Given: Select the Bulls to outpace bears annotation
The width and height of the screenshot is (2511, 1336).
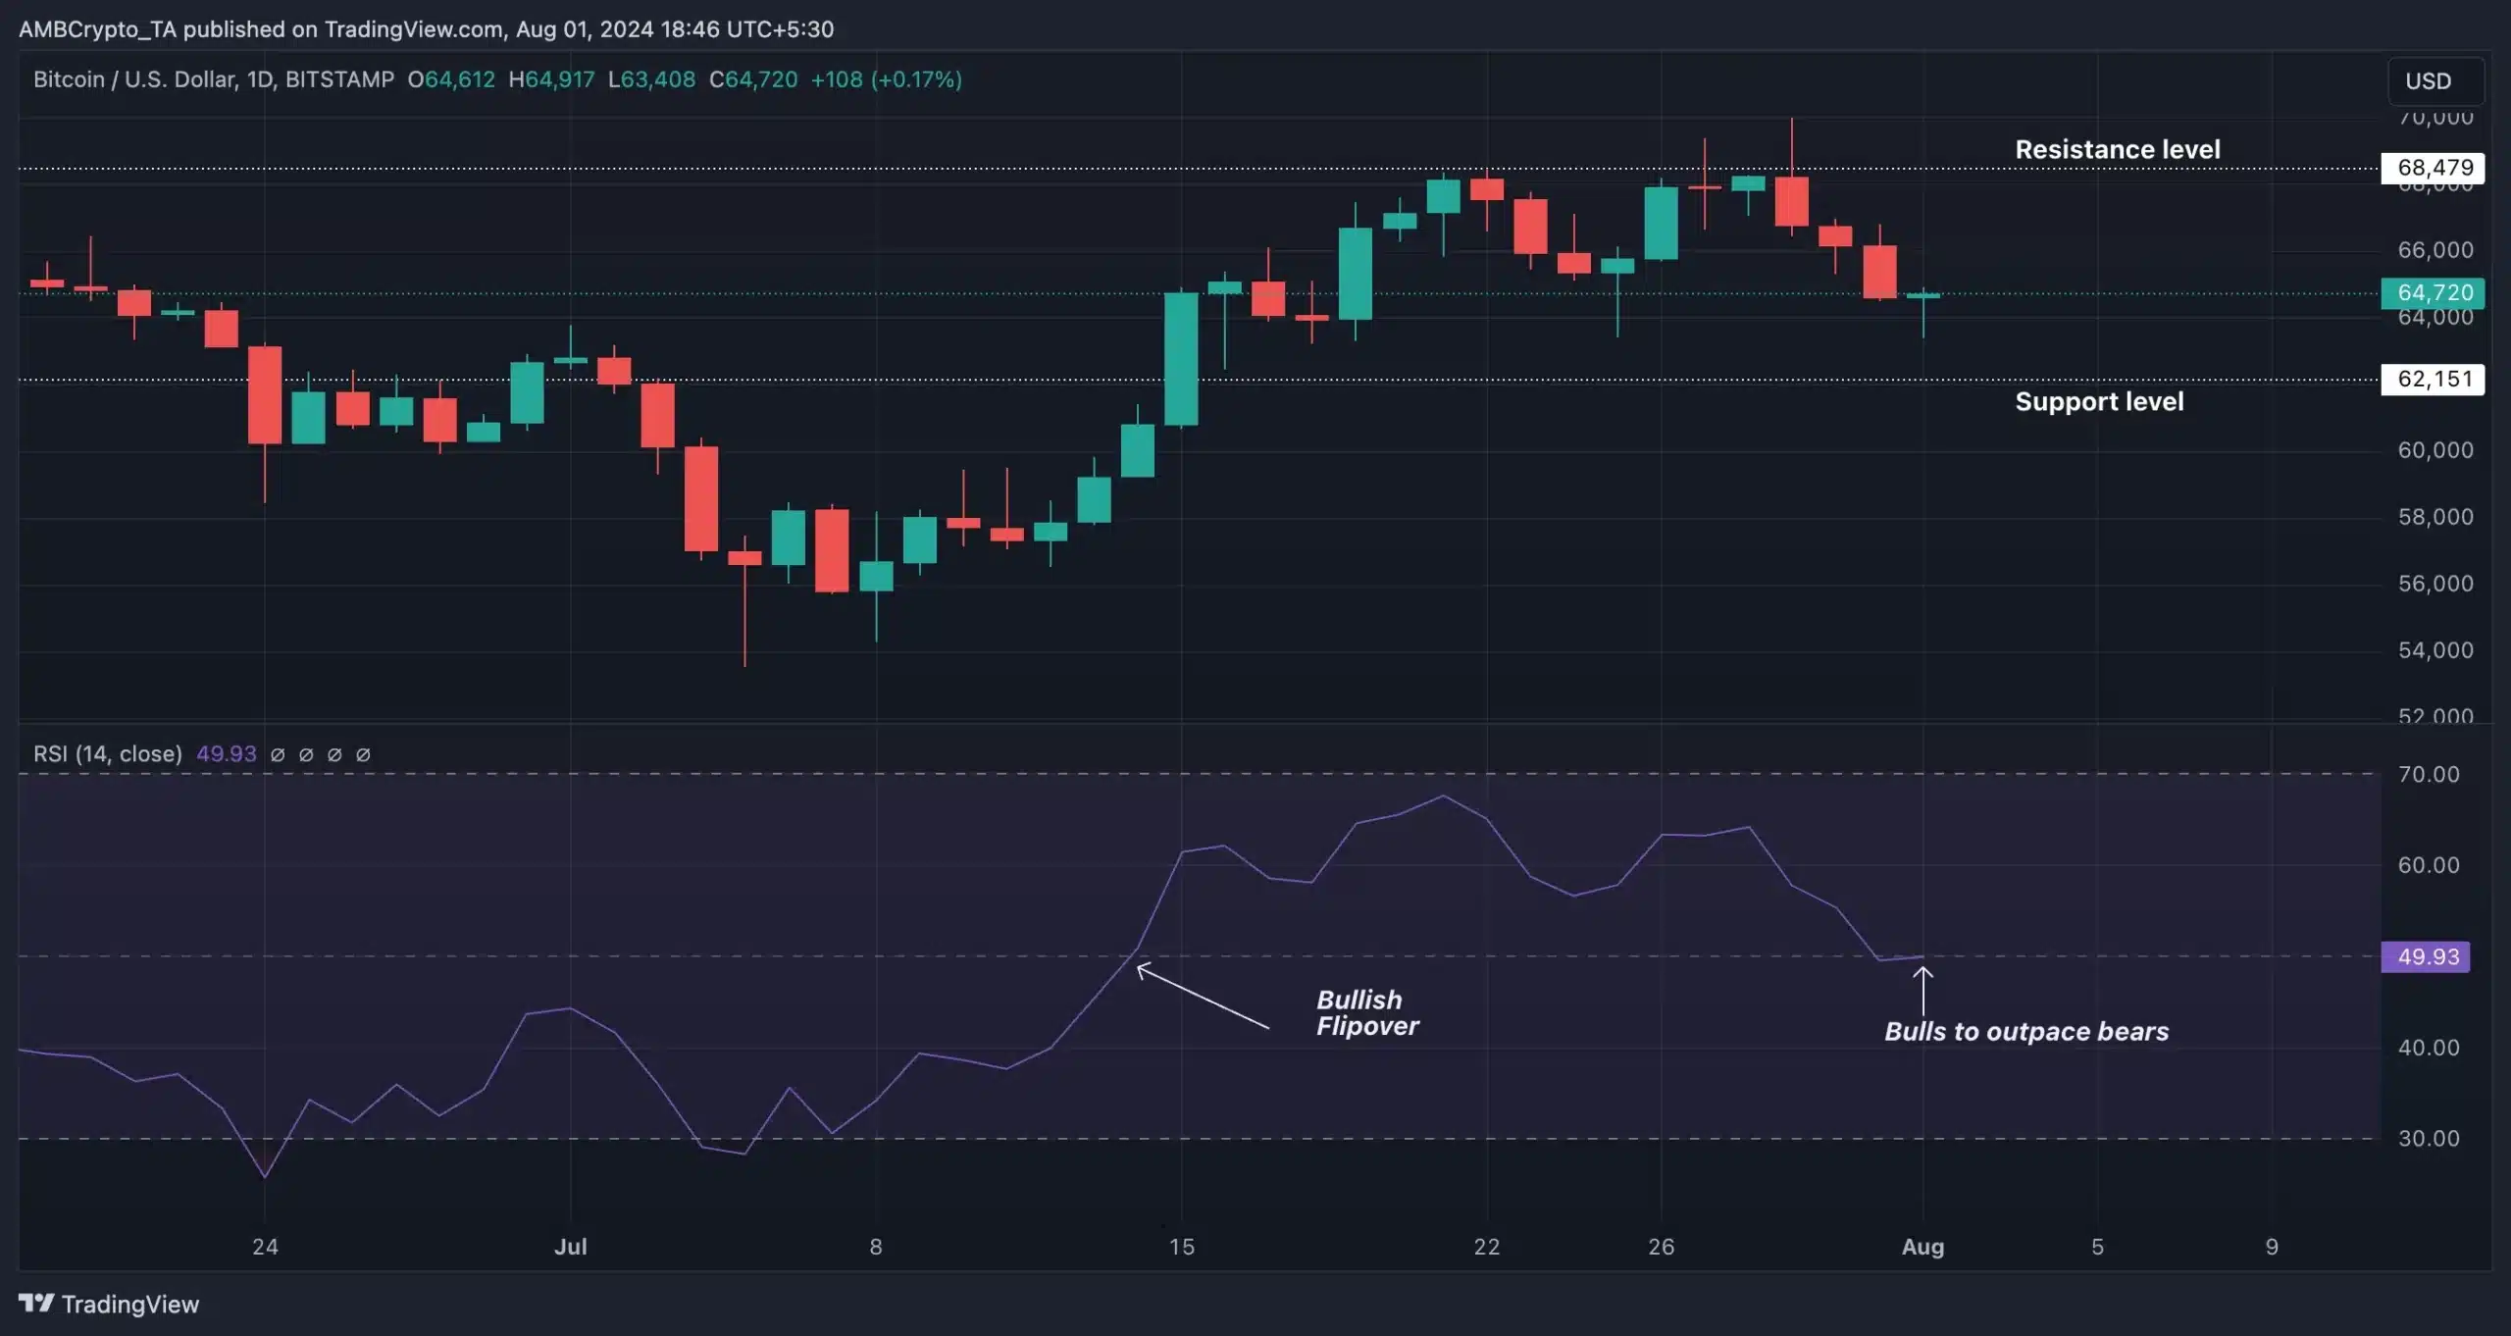Looking at the screenshot, I should [2026, 1031].
